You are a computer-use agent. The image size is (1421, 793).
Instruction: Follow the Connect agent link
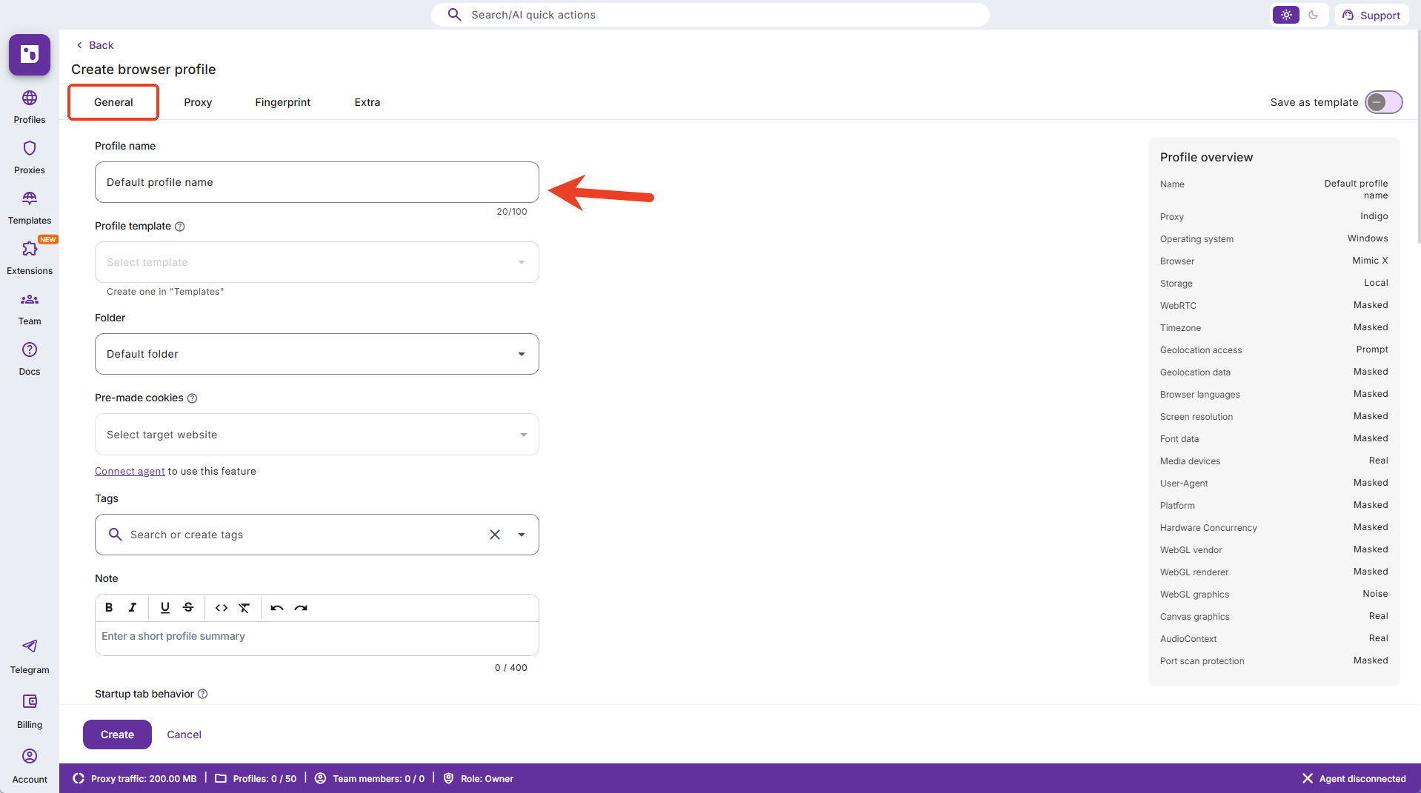click(x=130, y=471)
